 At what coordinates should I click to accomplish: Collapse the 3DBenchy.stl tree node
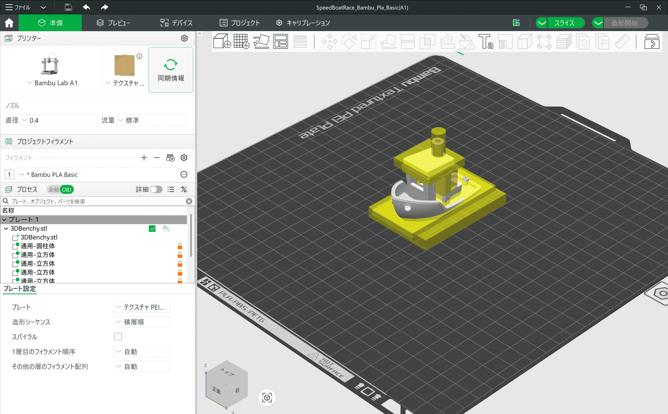point(6,229)
